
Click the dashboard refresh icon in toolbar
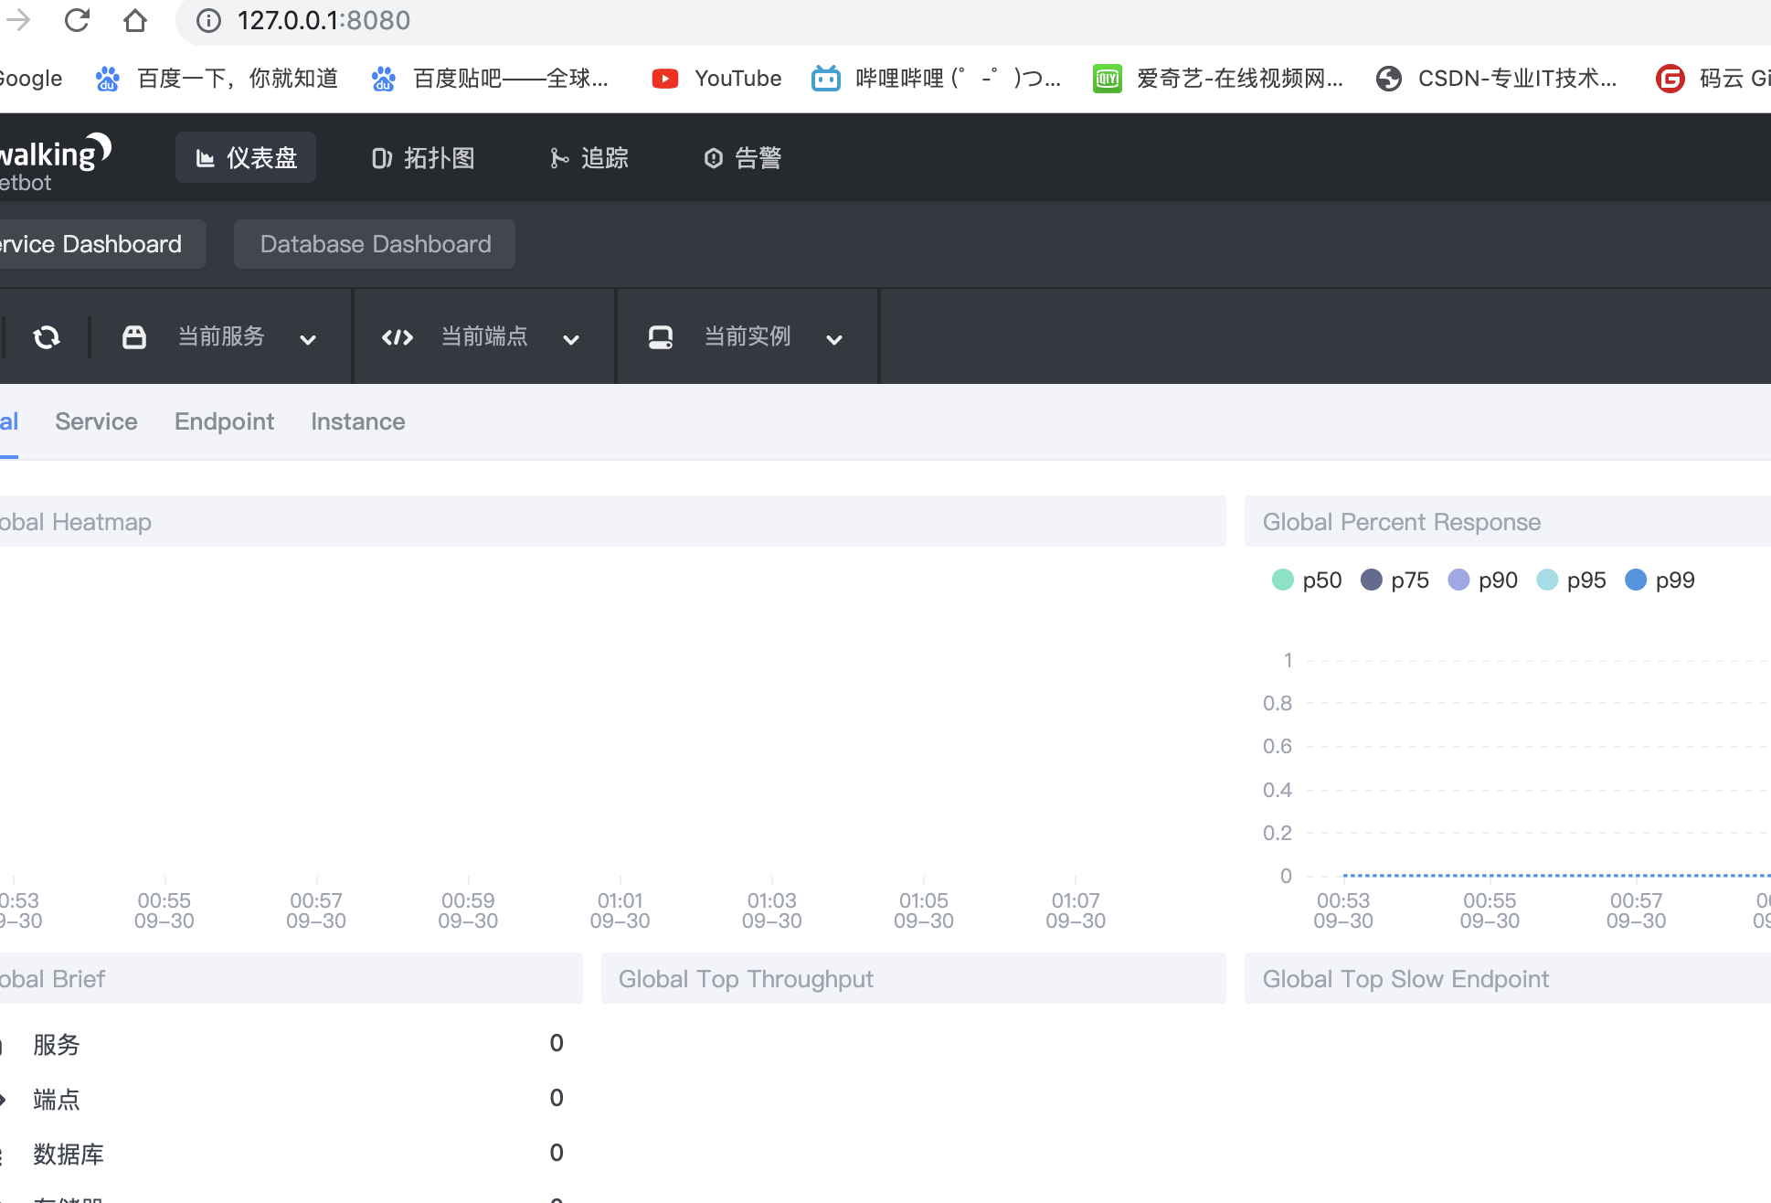click(x=47, y=337)
